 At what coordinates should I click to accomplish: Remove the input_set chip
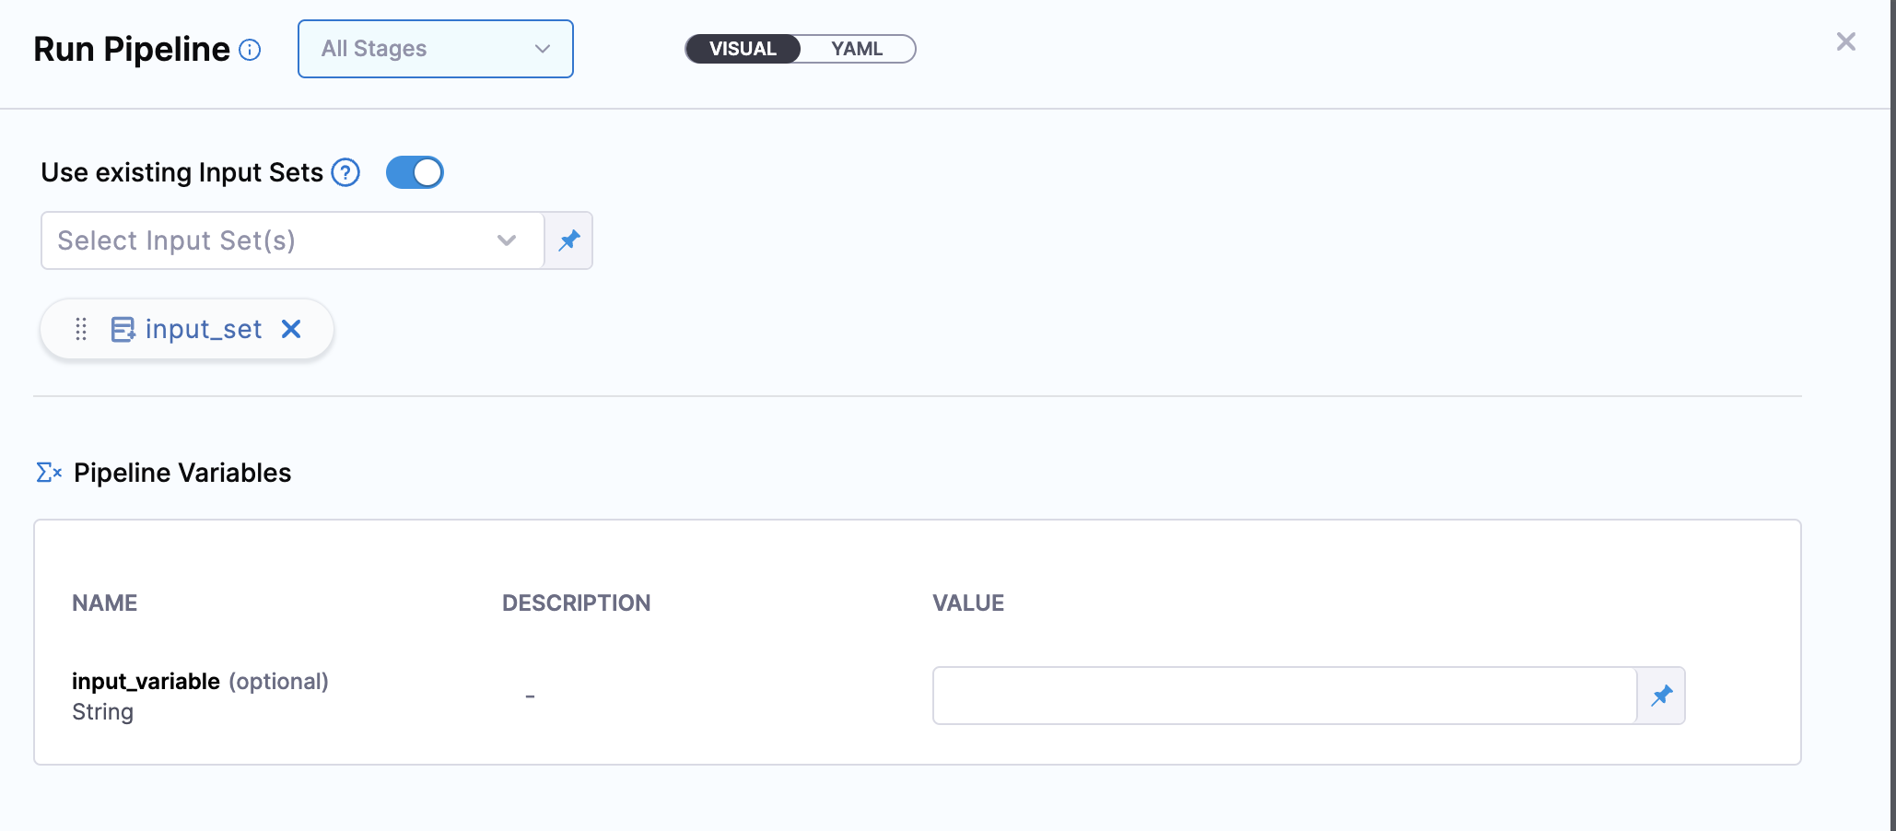tap(291, 329)
